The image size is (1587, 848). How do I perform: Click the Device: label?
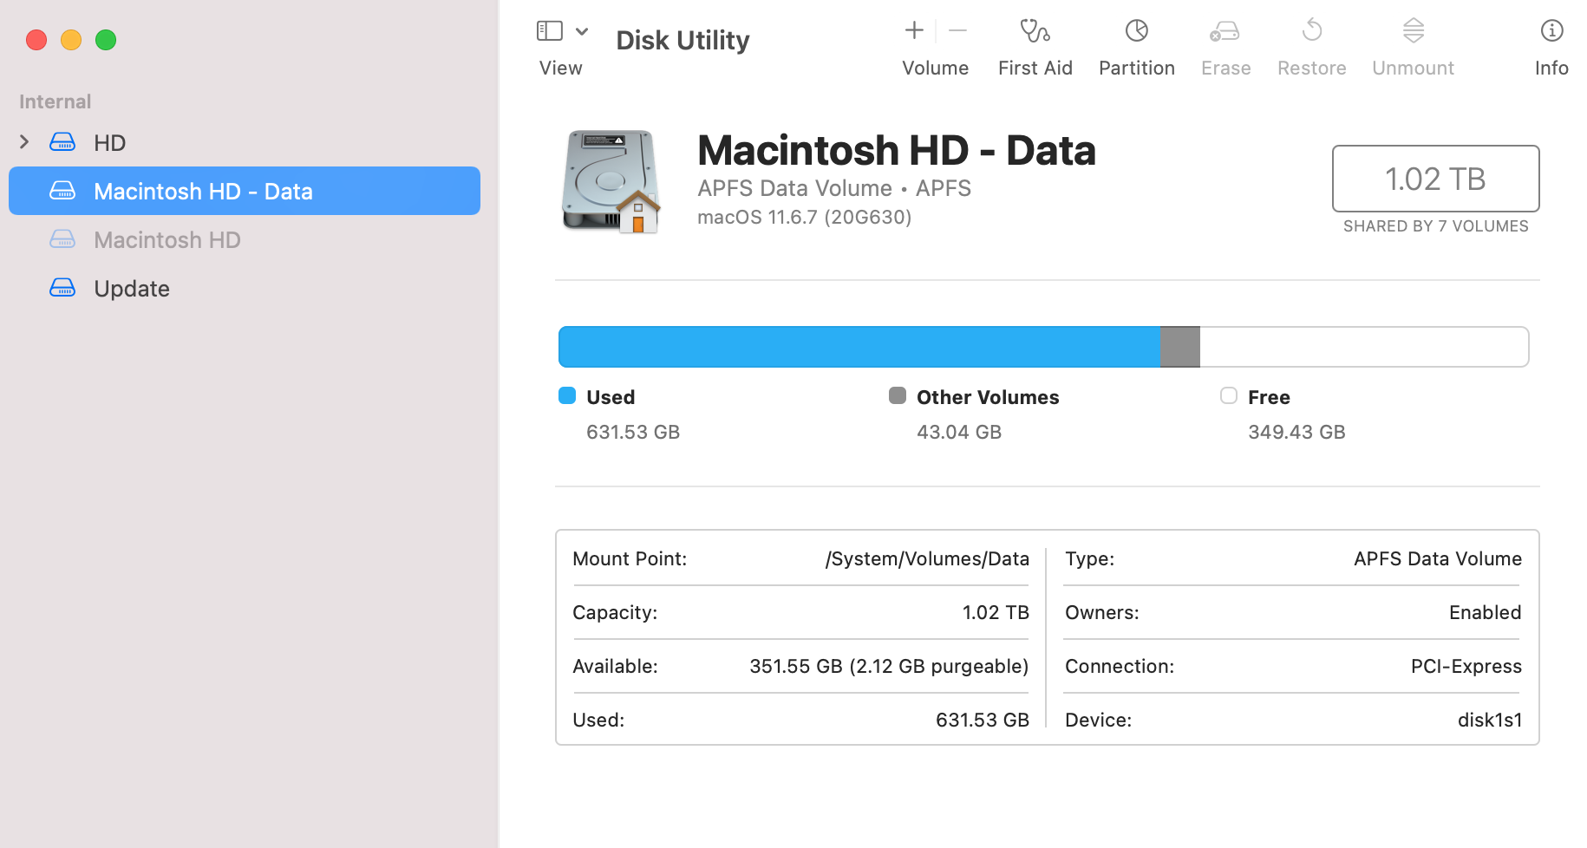(x=1098, y=720)
